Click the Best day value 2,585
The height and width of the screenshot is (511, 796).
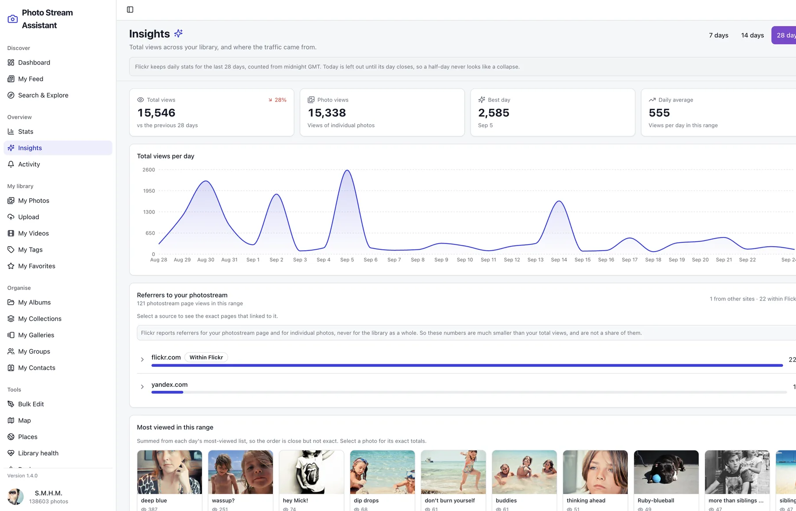click(x=494, y=113)
